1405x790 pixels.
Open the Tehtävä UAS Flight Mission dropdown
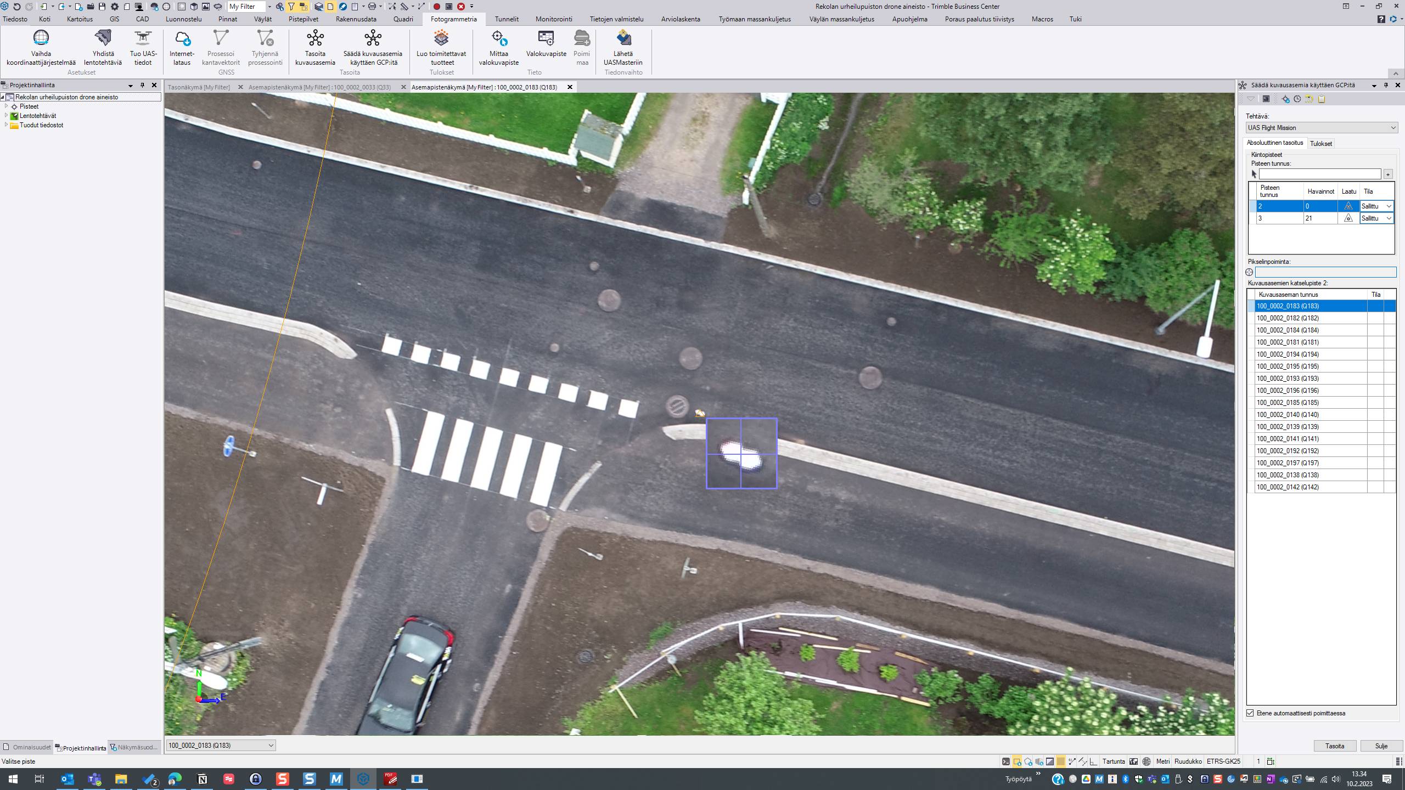(x=1321, y=128)
